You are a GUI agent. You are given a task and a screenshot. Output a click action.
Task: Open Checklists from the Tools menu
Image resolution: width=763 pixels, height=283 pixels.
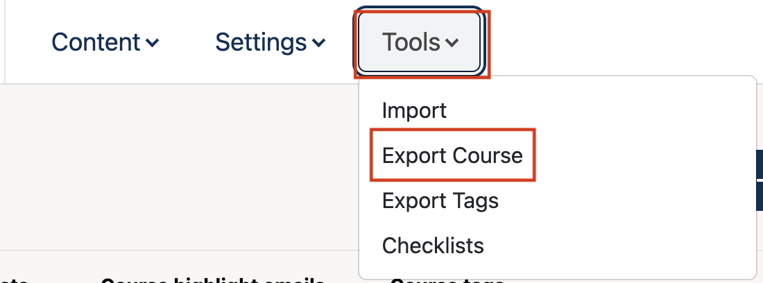click(x=433, y=245)
